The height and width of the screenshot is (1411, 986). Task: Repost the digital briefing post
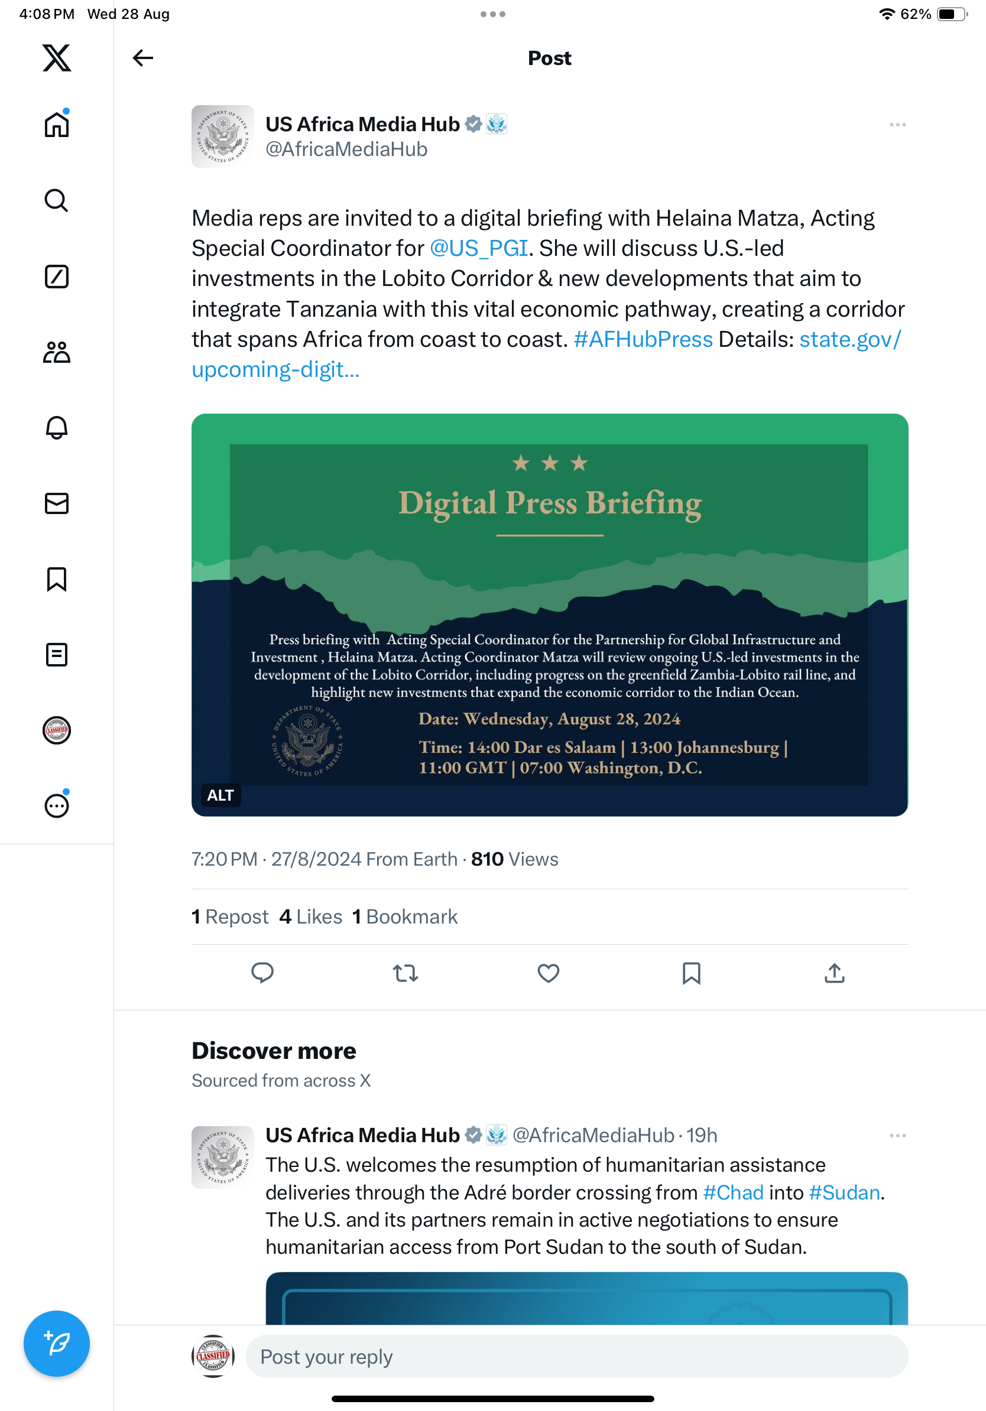405,973
